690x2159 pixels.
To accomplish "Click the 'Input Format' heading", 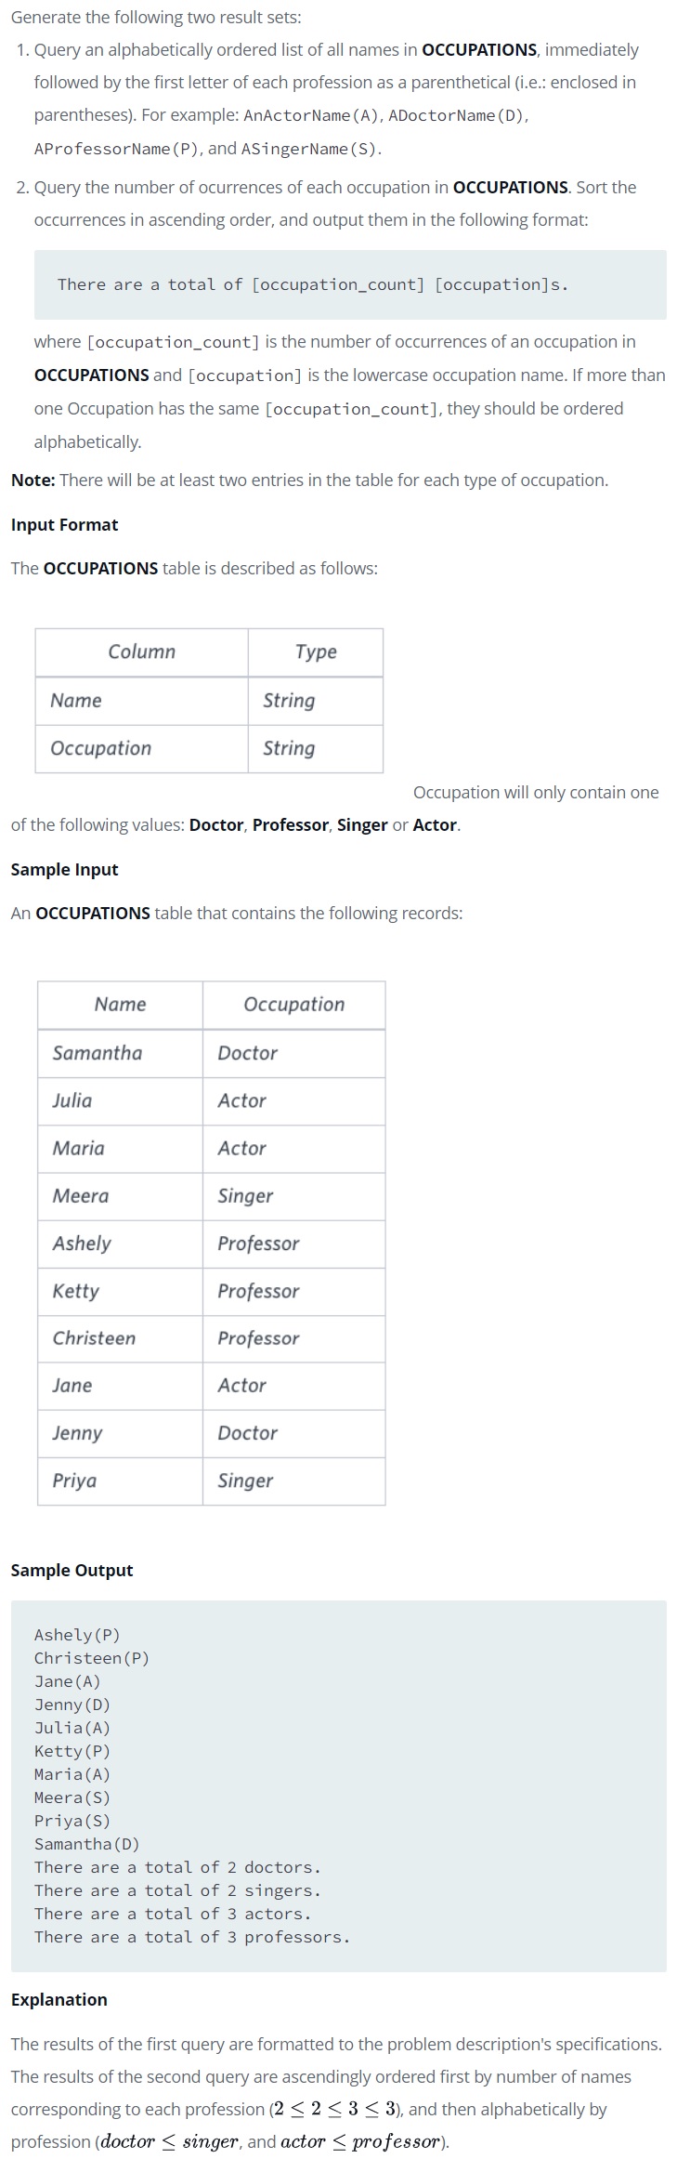I will pyautogui.click(x=64, y=524).
